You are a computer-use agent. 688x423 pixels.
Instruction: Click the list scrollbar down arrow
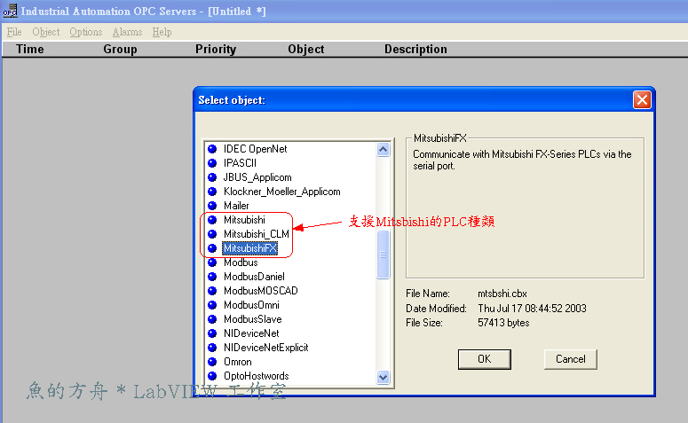point(383,377)
